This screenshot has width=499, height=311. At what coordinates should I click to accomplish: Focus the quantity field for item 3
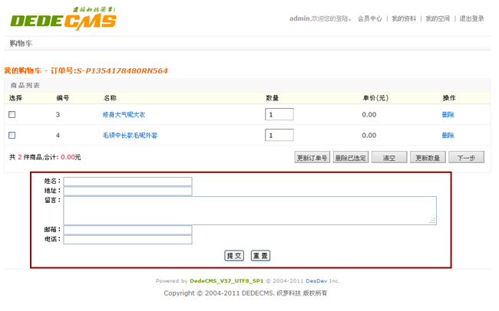279,115
